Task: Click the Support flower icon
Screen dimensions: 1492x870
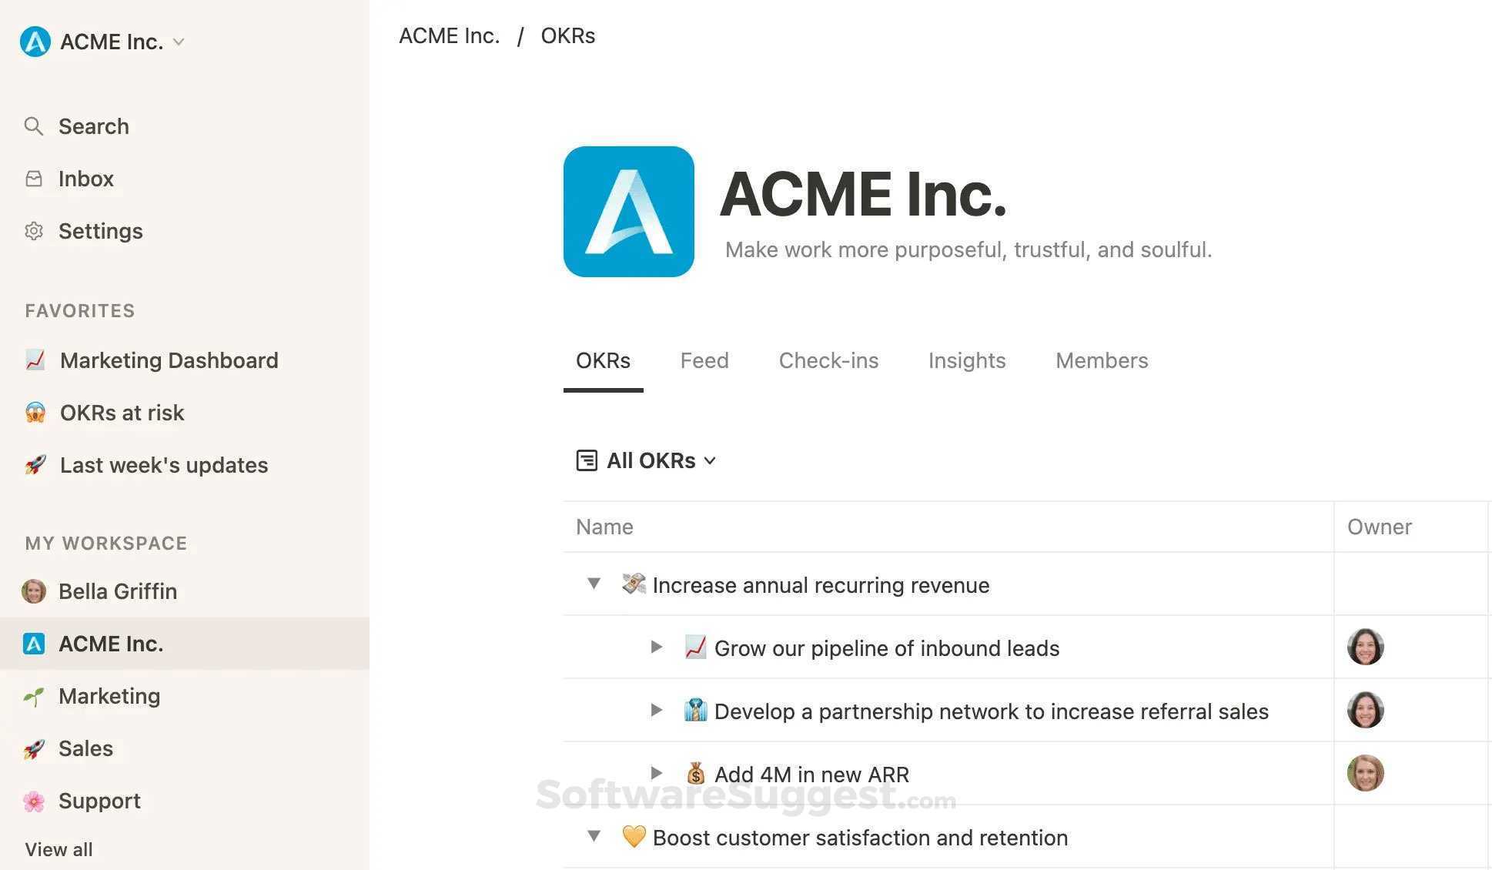Action: click(x=34, y=801)
